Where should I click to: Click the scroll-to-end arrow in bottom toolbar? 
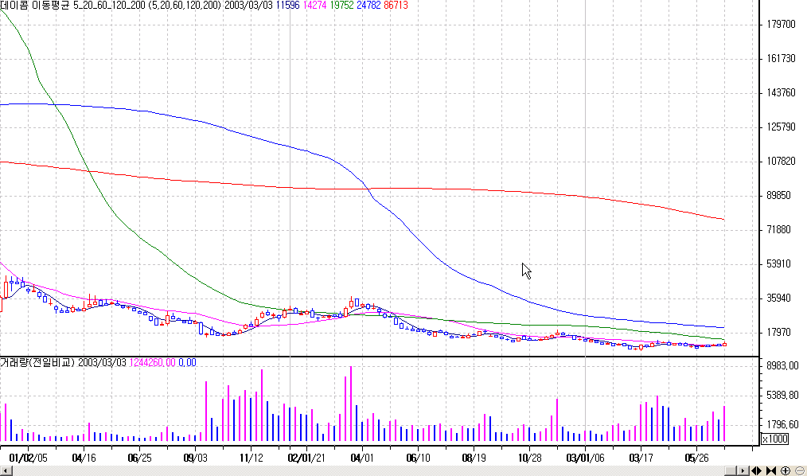click(775, 470)
